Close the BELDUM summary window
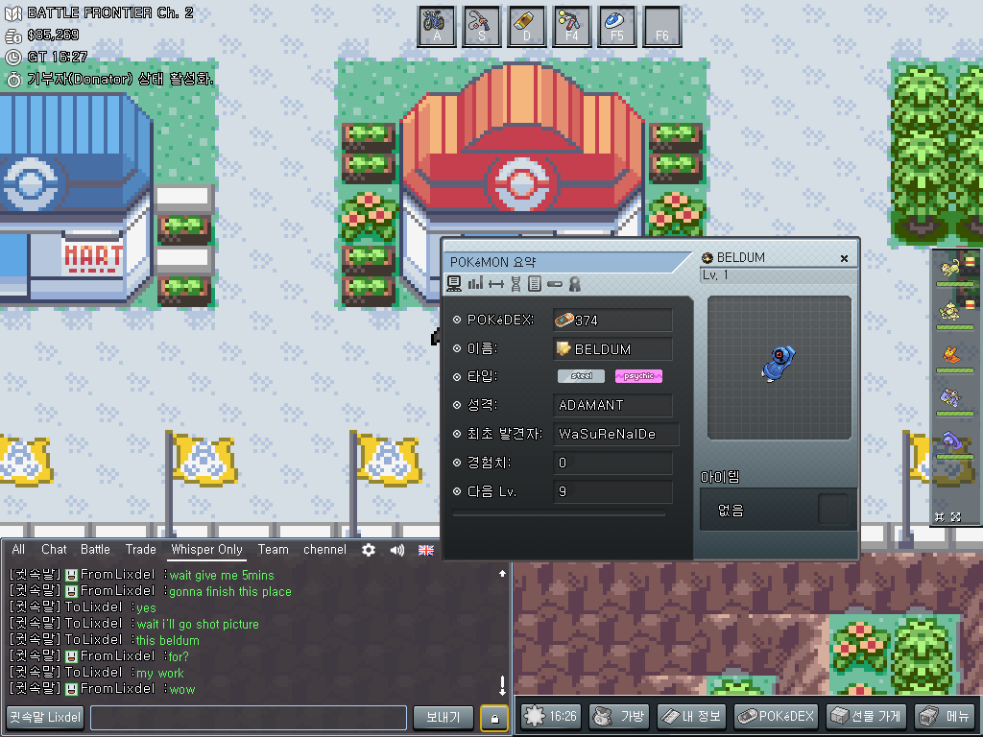This screenshot has width=983, height=737. click(844, 258)
